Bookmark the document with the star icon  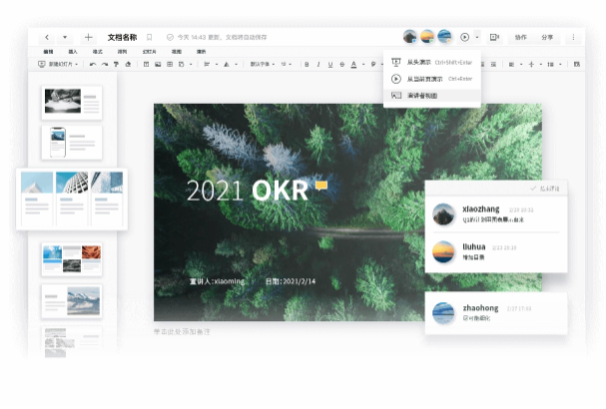point(150,37)
